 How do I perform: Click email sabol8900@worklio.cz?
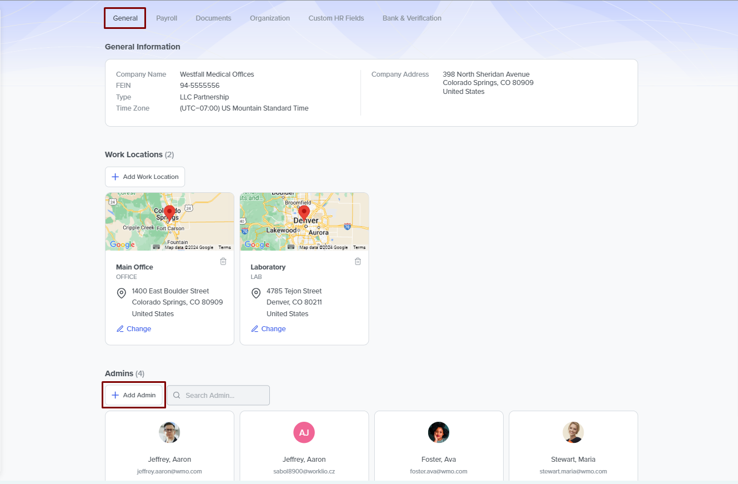(x=304, y=471)
